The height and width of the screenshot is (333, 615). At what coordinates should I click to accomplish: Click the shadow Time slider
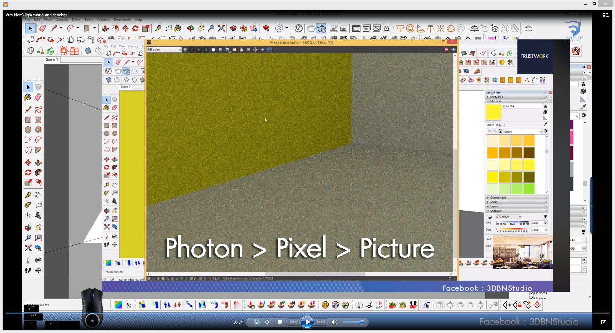point(513,221)
